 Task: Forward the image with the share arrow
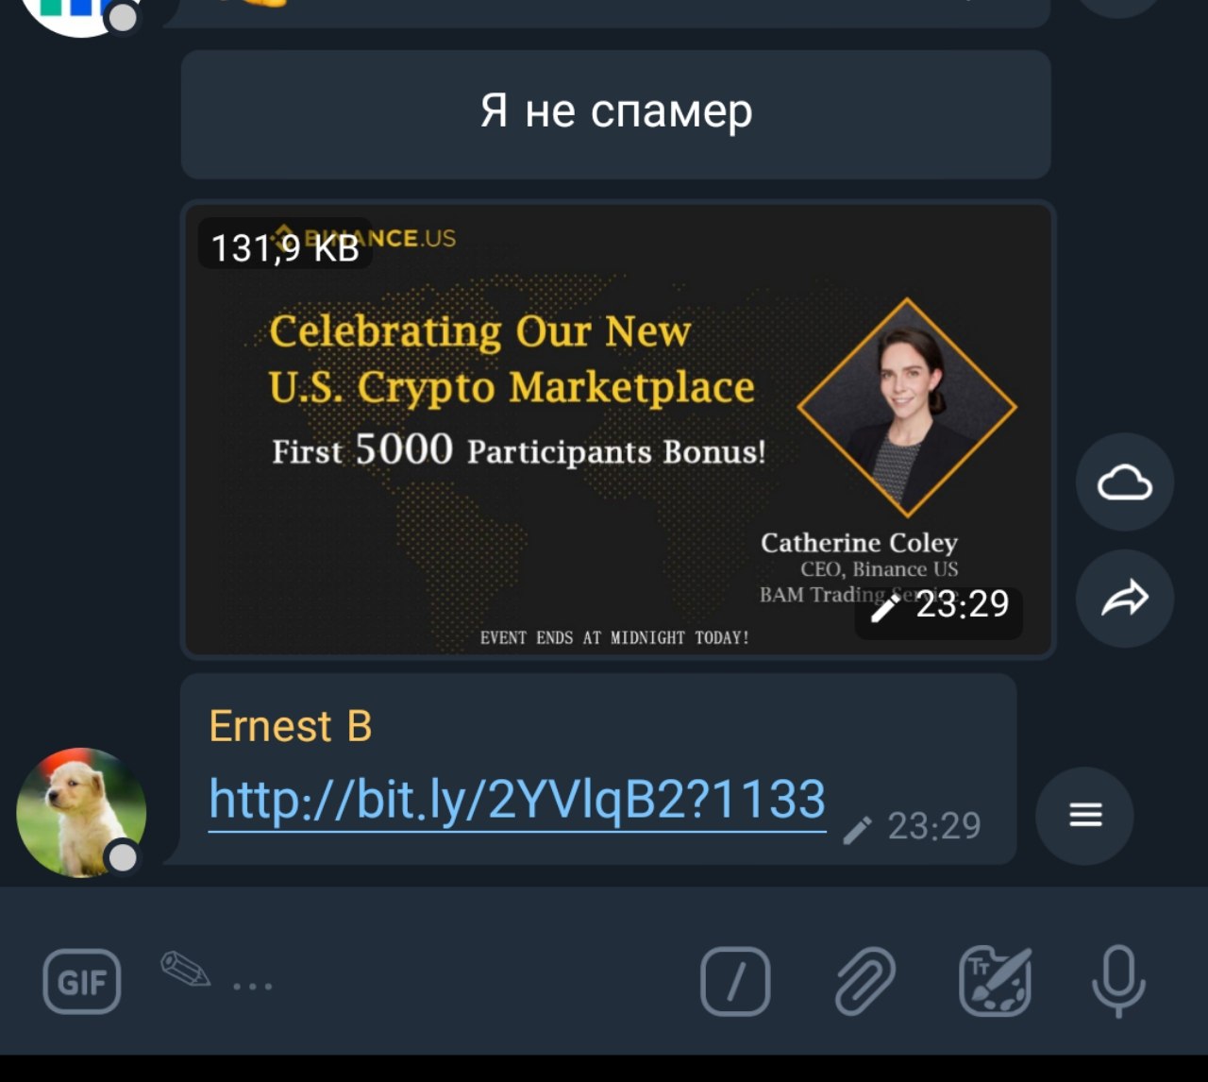point(1125,599)
